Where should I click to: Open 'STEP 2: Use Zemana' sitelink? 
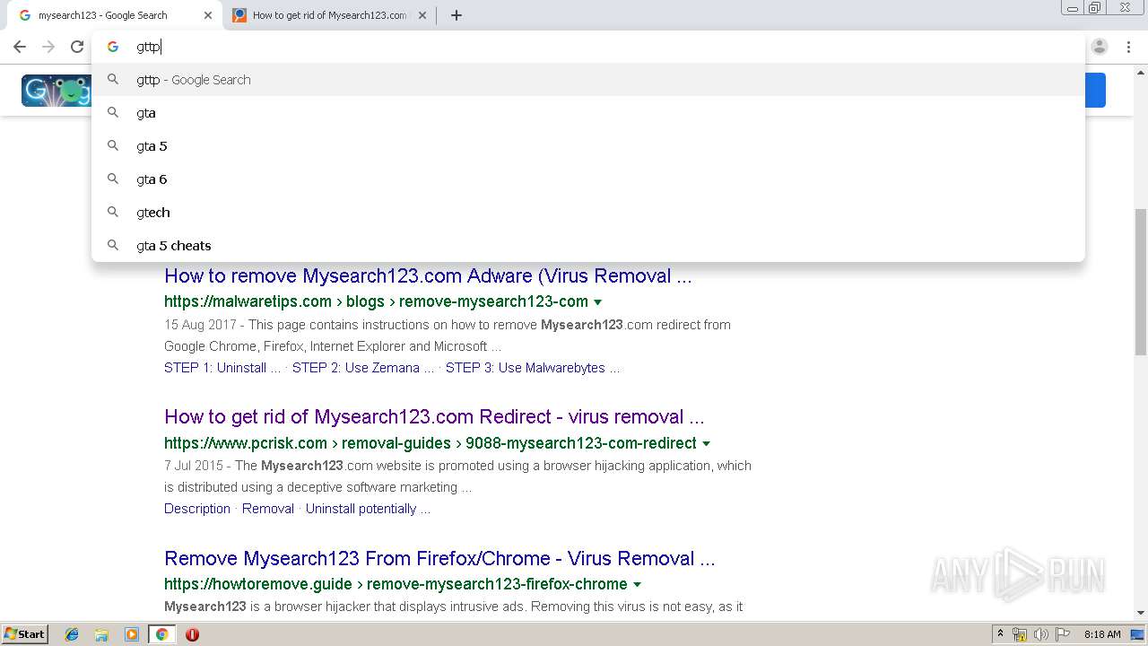(x=363, y=368)
